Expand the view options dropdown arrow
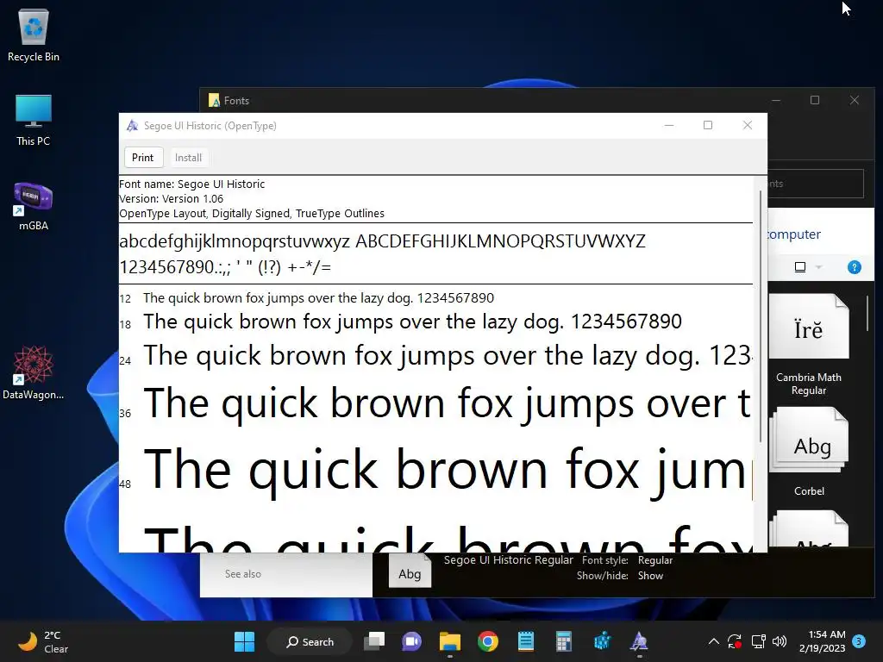The height and width of the screenshot is (662, 883). tap(819, 267)
